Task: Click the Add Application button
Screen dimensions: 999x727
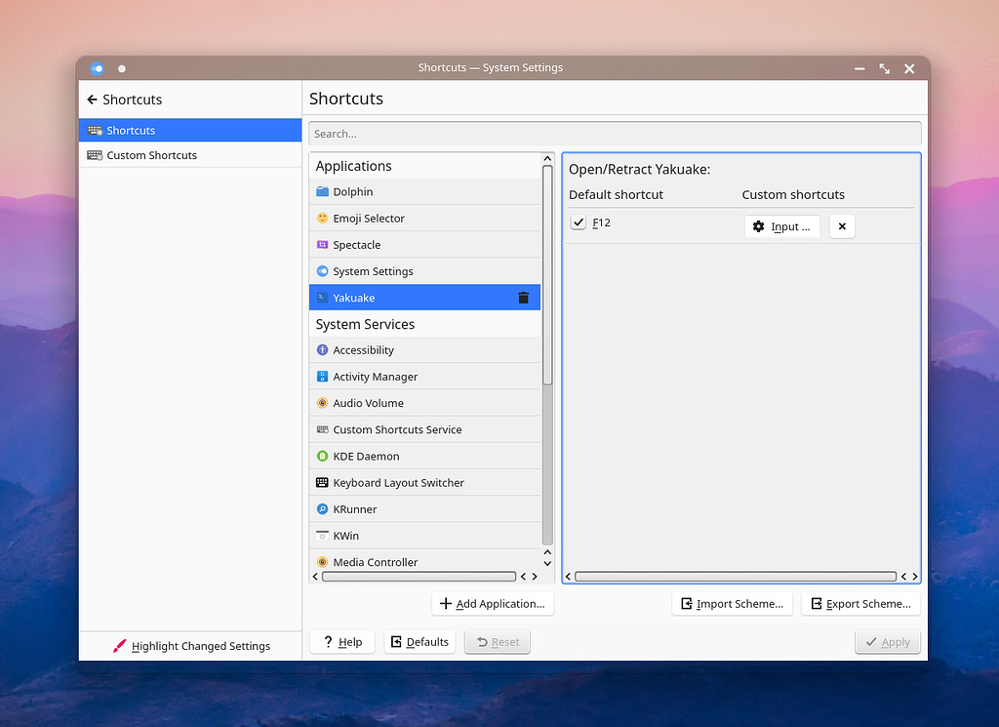Action: (x=493, y=603)
